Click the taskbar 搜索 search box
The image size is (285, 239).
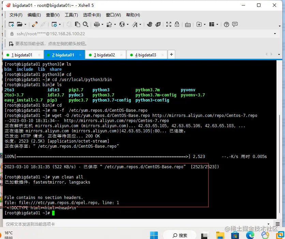180,235
